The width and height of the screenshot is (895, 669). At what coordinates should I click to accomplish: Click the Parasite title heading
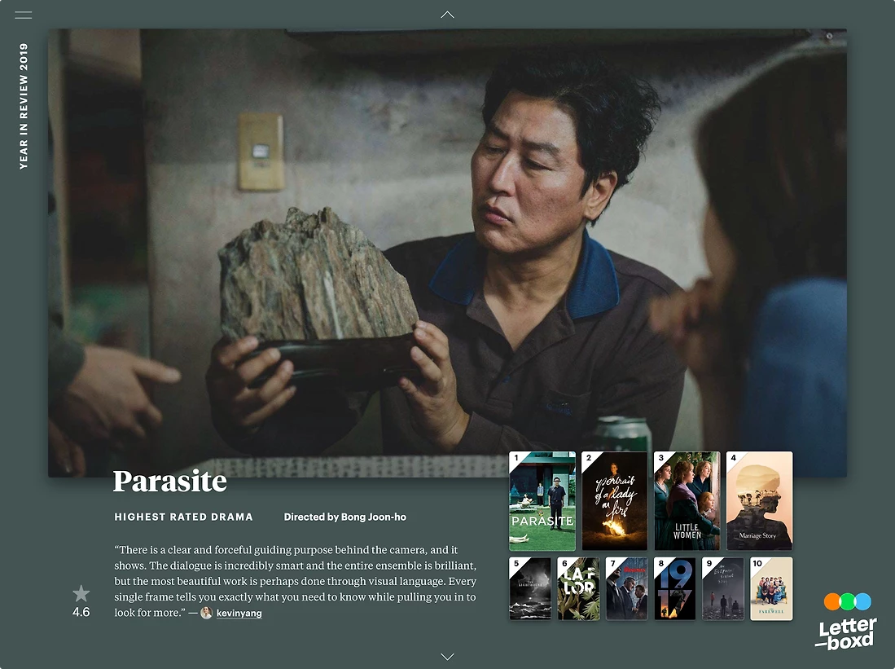(x=169, y=481)
